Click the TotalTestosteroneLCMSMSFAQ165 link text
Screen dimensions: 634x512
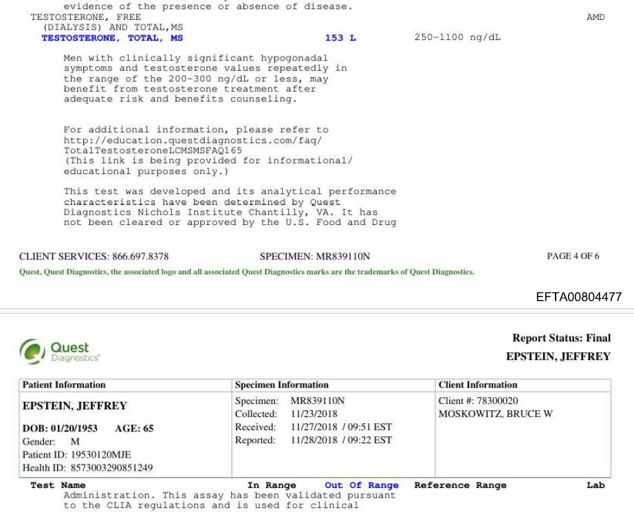tap(153, 151)
